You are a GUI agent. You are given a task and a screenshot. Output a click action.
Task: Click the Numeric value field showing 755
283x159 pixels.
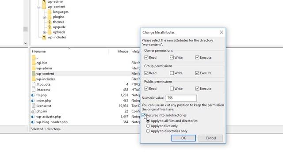pos(181,98)
